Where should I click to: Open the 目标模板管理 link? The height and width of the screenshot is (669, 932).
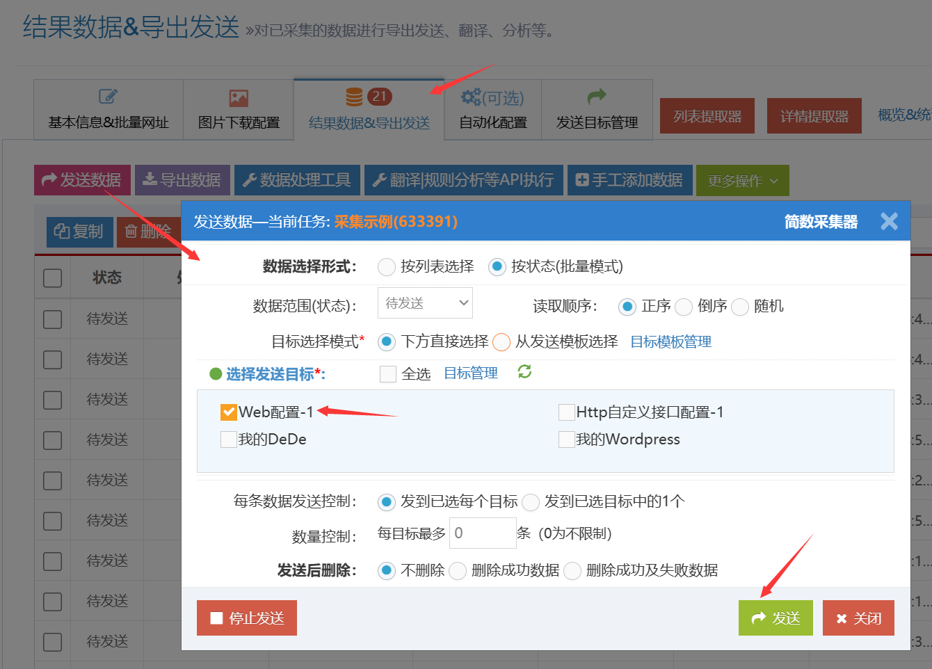coord(670,341)
